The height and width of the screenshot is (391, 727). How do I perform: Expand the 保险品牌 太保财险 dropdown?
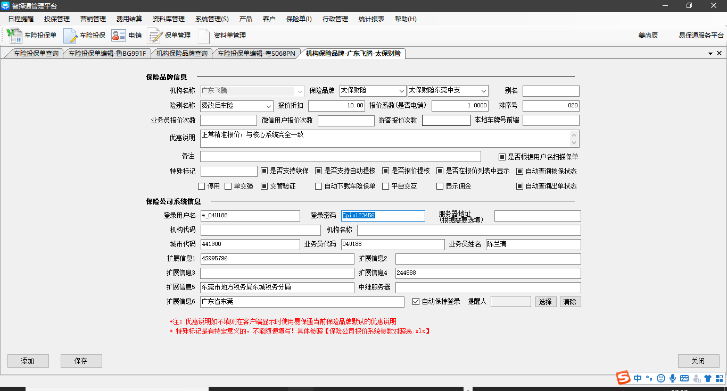tap(401, 91)
